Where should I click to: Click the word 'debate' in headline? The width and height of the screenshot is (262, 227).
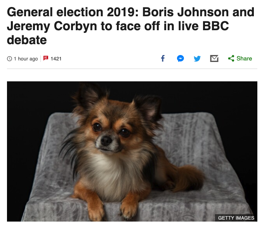coord(27,40)
